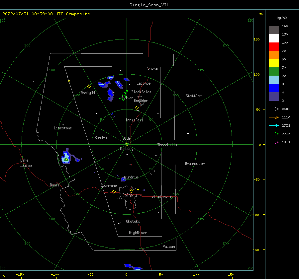Click the Olds town label
The image size is (299, 279).
coord(127,138)
